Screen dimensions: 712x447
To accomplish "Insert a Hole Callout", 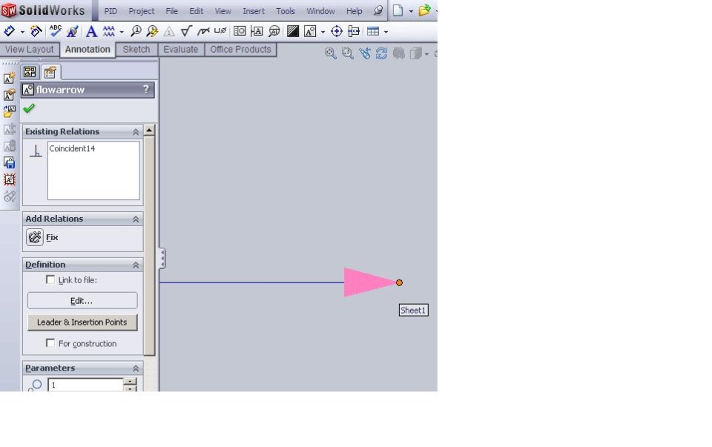I will click(x=220, y=31).
